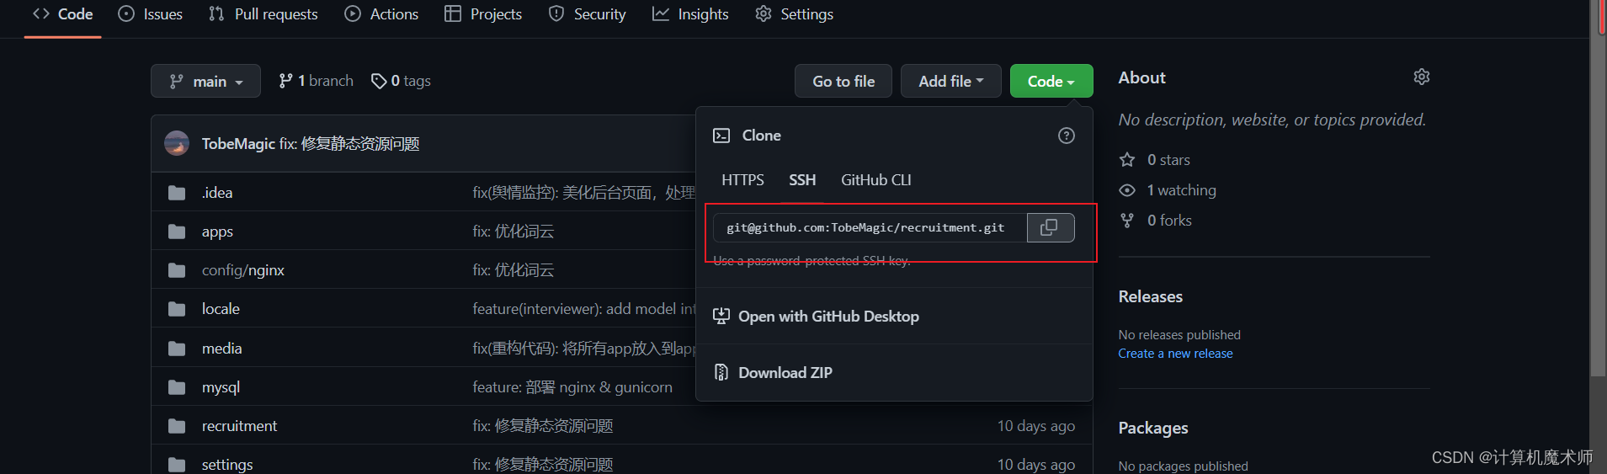The height and width of the screenshot is (474, 1607).
Task: Open commit 'fix: 优化词云' for apps
Action: click(513, 232)
